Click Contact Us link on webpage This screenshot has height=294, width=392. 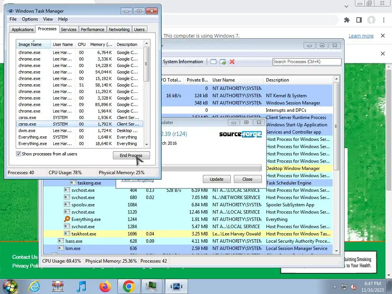pyautogui.click(x=25, y=257)
